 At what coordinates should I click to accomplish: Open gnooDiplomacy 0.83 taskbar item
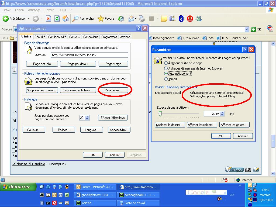[x=95, y=195]
